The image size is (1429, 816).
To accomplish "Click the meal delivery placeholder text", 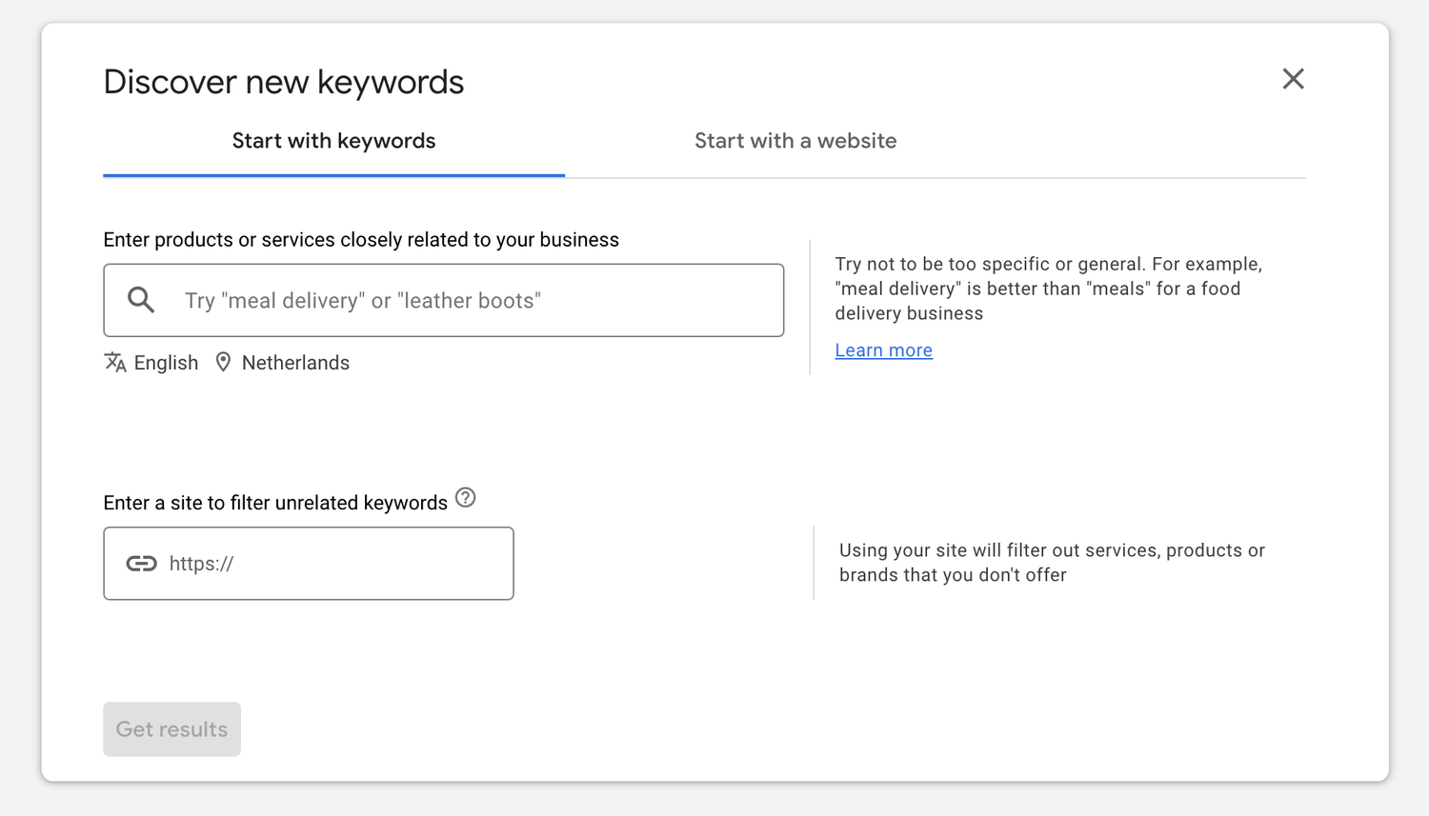I will click(362, 300).
